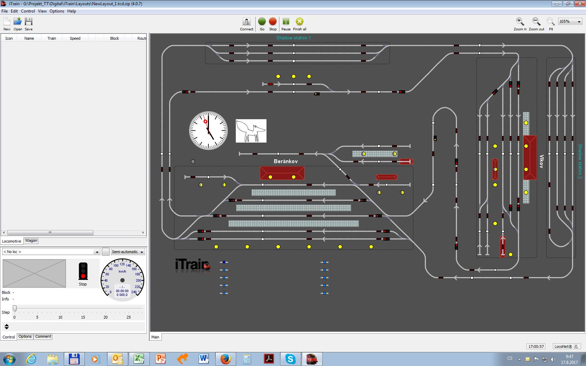Click the Zoom out magnifier
Screen dimensions: 586x366
pos(536,22)
